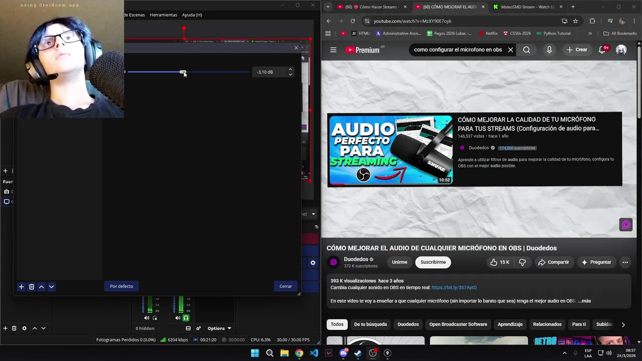Adjust the gain slider handle

point(183,72)
